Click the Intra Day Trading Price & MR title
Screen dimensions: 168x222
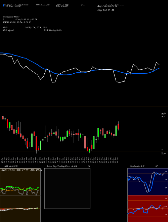click(x=62, y=166)
